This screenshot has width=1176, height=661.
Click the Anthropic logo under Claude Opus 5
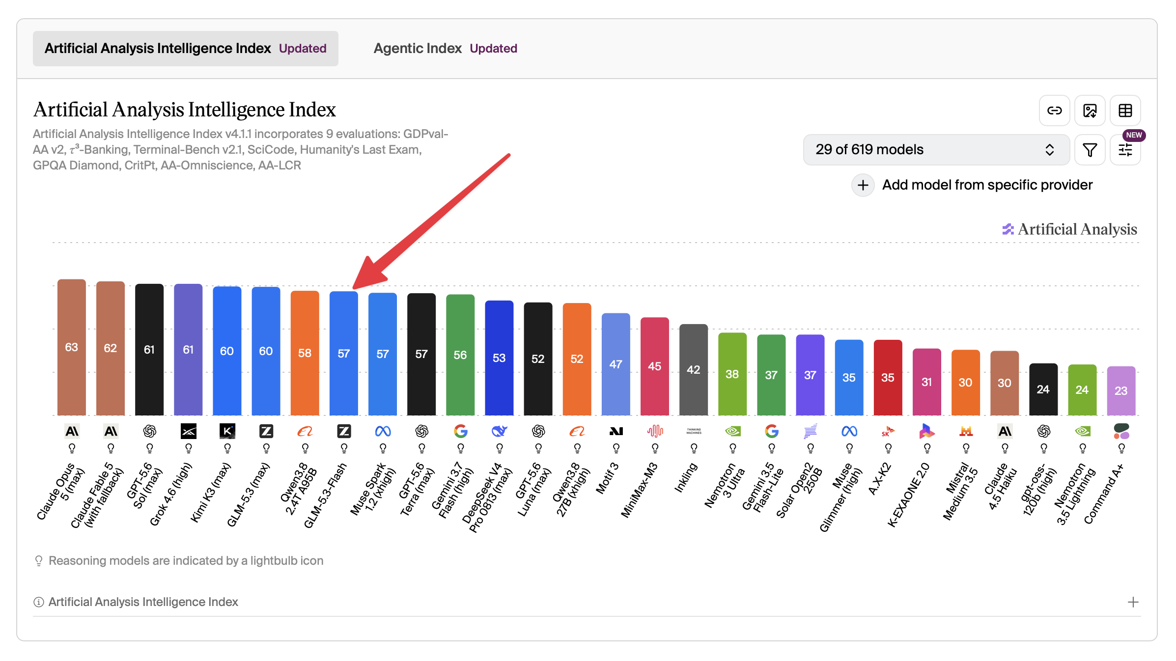coord(72,431)
